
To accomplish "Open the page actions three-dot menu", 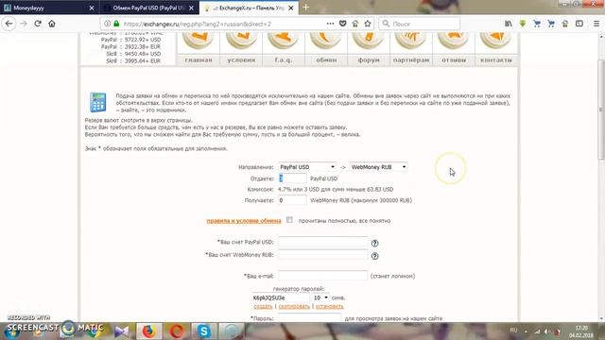I will point(330,24).
